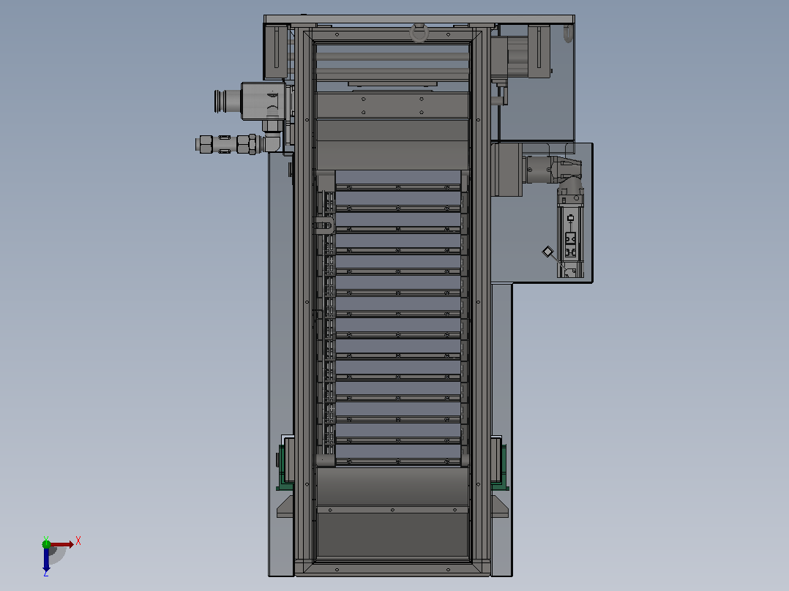Pick the leftmost hex nut pipe coupling
The height and width of the screenshot is (591, 789).
[x=205, y=145]
